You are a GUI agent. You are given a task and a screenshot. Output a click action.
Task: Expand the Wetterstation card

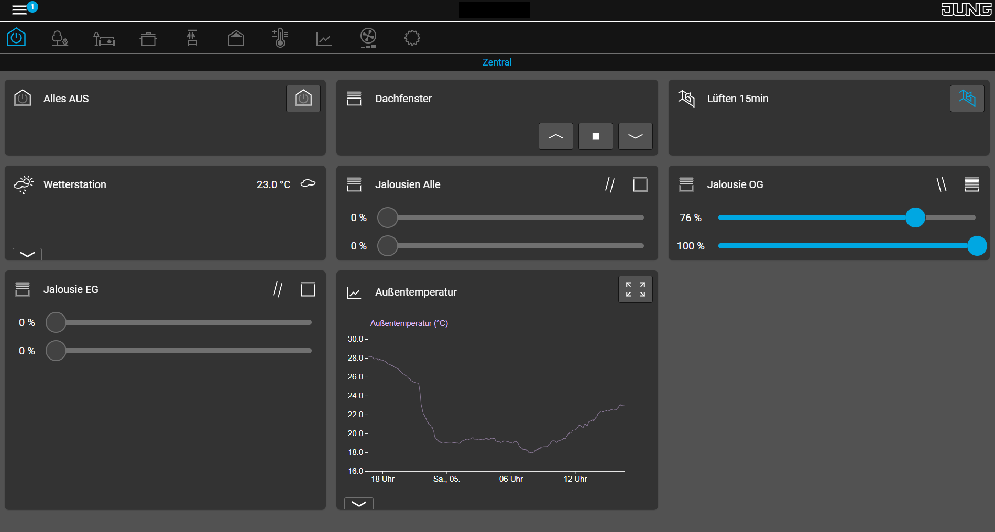pos(27,254)
